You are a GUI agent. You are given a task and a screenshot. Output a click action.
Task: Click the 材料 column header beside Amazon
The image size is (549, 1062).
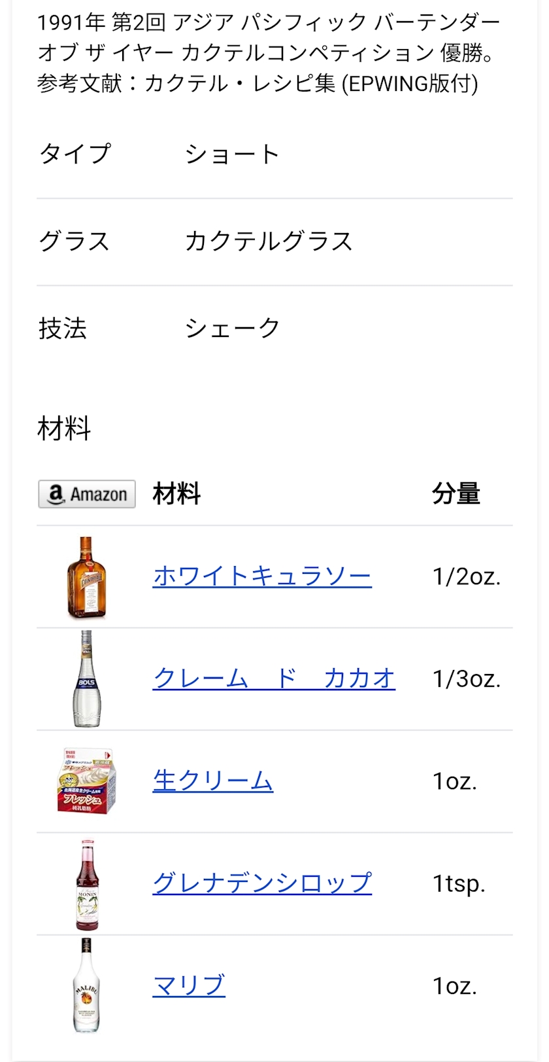tap(176, 494)
